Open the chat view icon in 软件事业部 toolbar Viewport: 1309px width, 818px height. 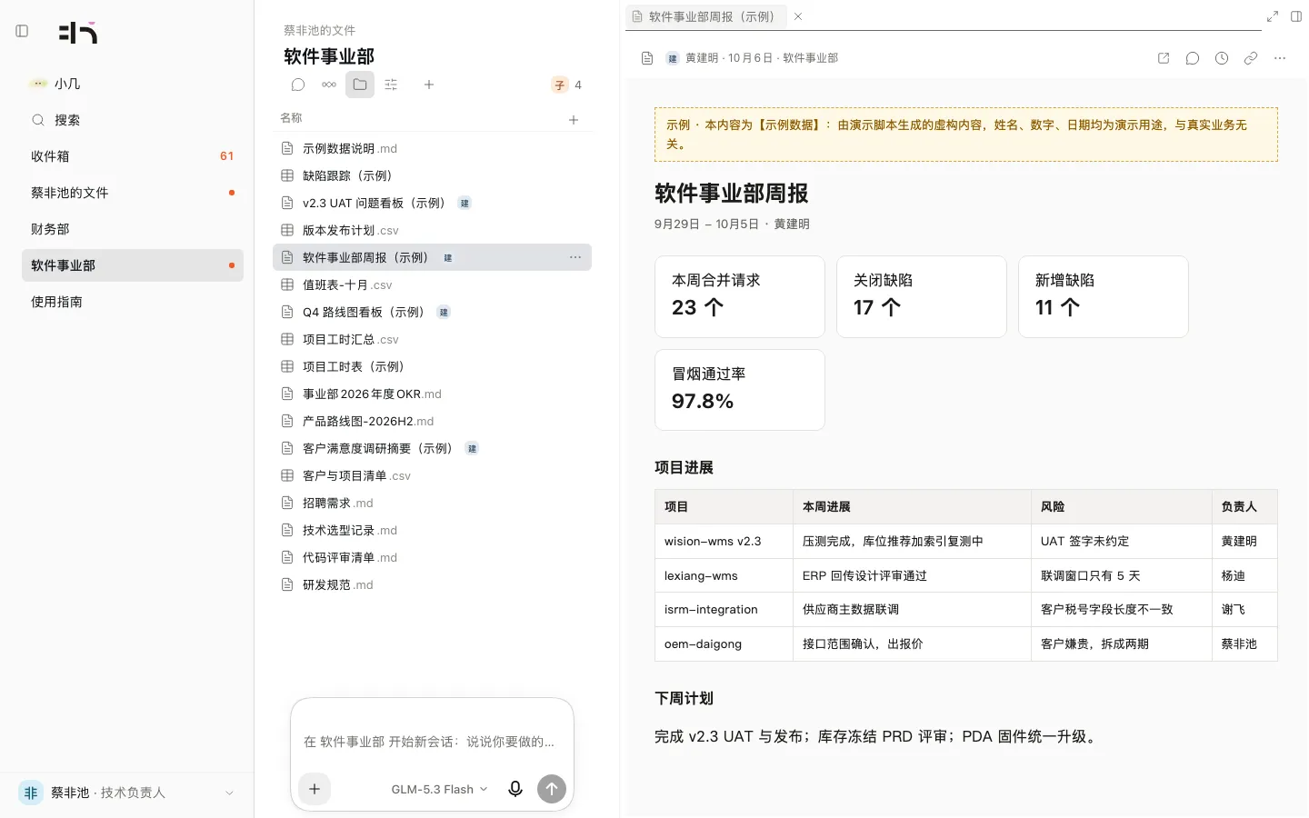(298, 85)
